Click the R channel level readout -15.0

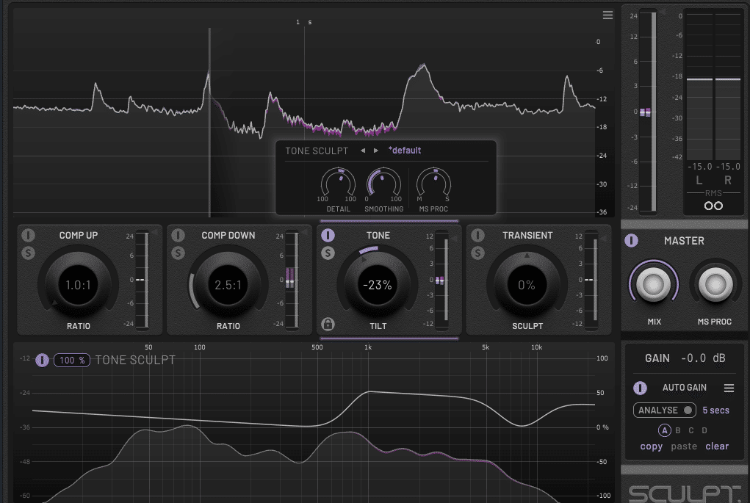[728, 167]
